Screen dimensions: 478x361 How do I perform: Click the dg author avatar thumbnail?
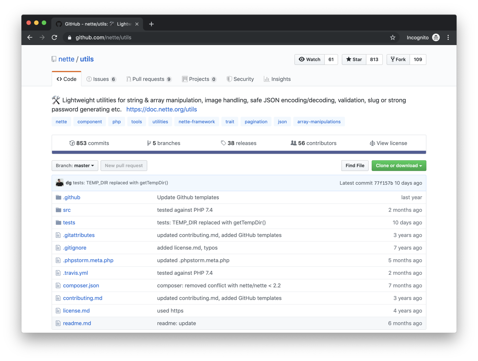pos(59,183)
